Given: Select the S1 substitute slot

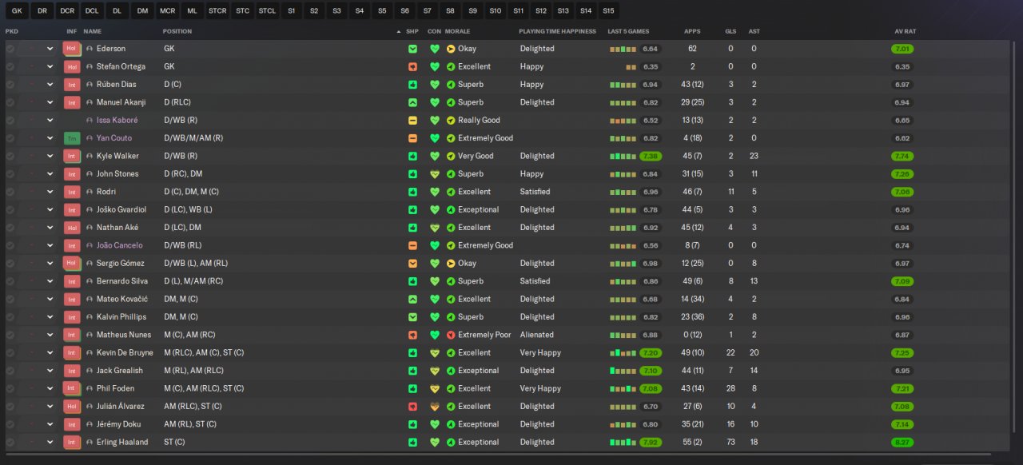Looking at the screenshot, I should pyautogui.click(x=292, y=10).
